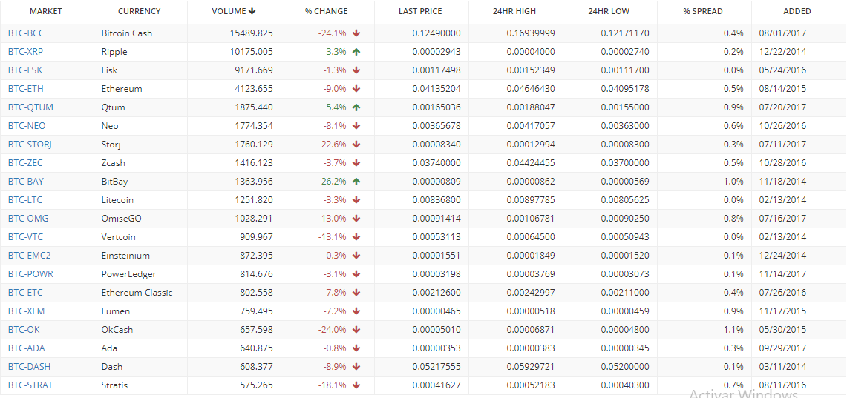The image size is (847, 398).
Task: Select the last price 0.12490000
Action: click(x=436, y=33)
